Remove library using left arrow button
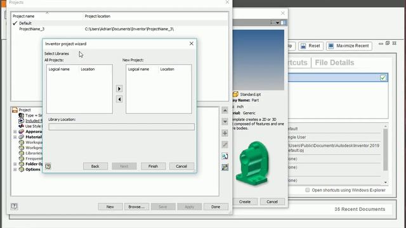 119,99
